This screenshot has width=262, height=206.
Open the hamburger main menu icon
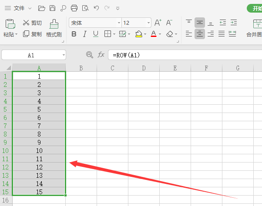8,8
